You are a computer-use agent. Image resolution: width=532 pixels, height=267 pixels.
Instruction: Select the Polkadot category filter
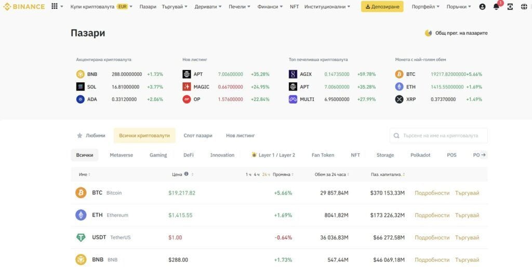coord(420,155)
